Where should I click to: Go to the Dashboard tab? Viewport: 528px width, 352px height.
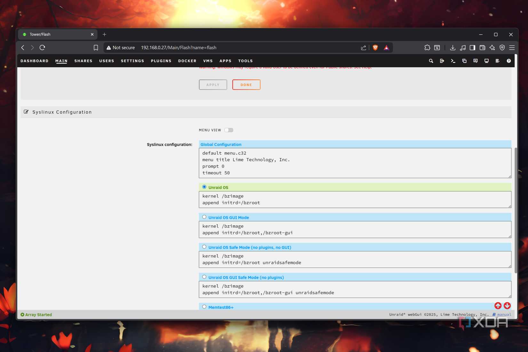tap(35, 61)
